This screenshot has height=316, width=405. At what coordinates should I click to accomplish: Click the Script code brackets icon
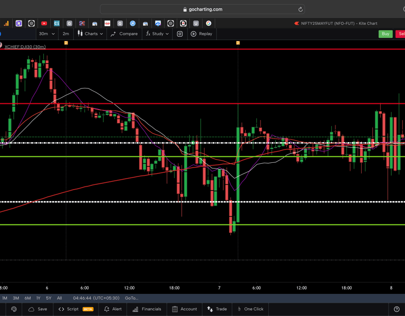click(61, 309)
